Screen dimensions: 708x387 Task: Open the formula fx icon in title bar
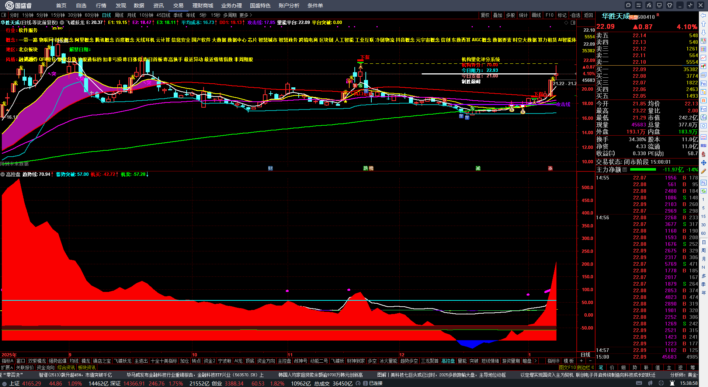coord(649,5)
